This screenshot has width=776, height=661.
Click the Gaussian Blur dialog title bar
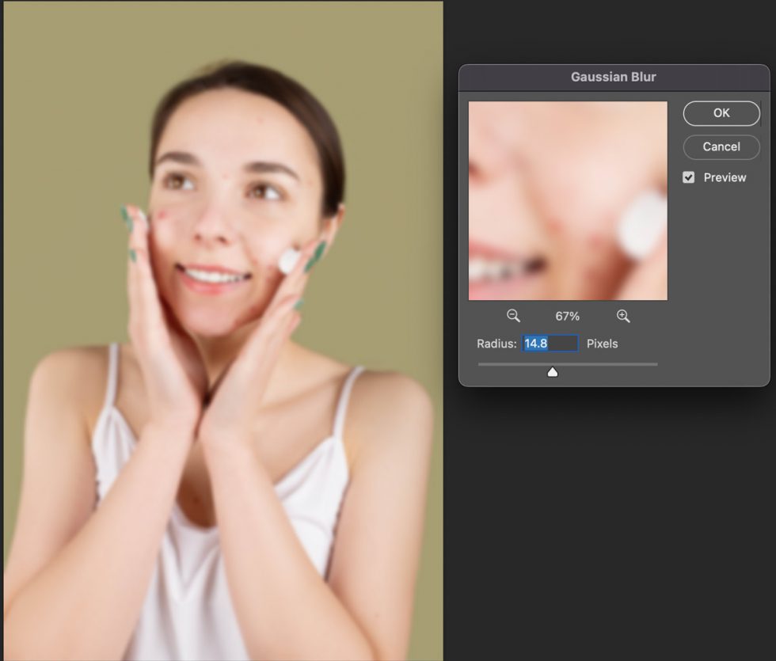point(614,76)
